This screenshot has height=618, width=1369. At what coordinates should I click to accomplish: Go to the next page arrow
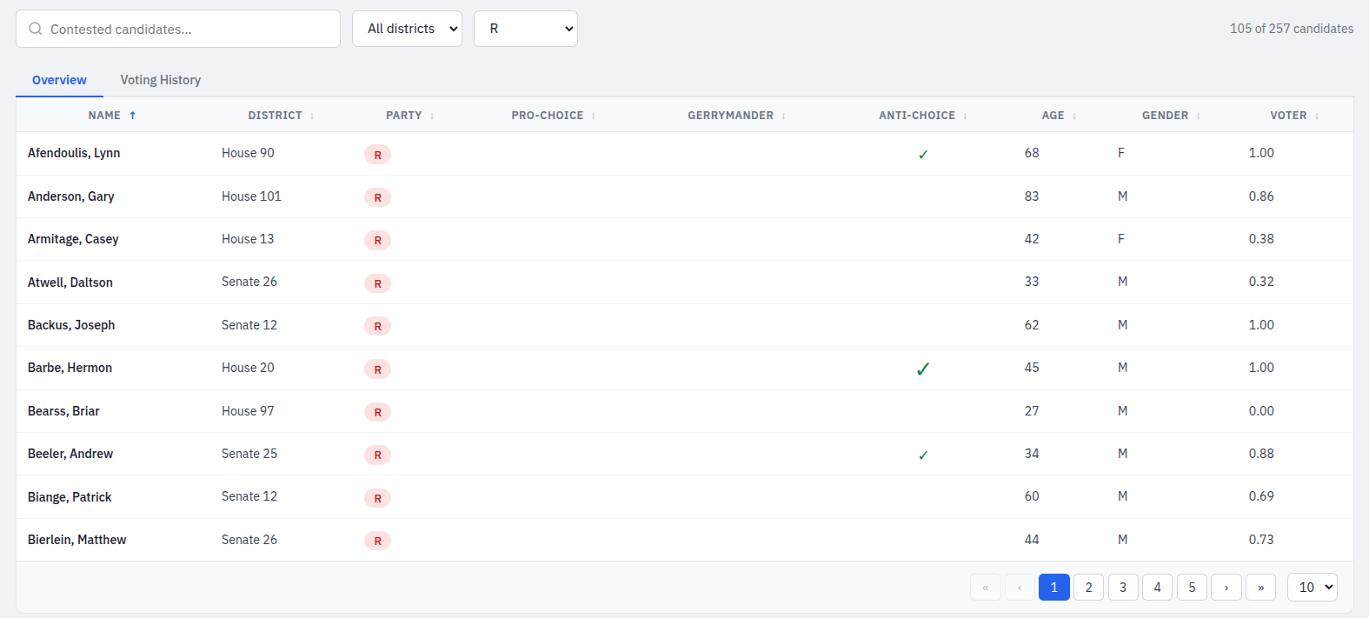click(1226, 588)
